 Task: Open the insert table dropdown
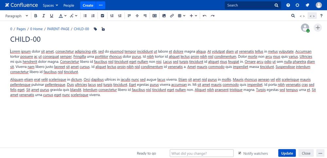181,16
